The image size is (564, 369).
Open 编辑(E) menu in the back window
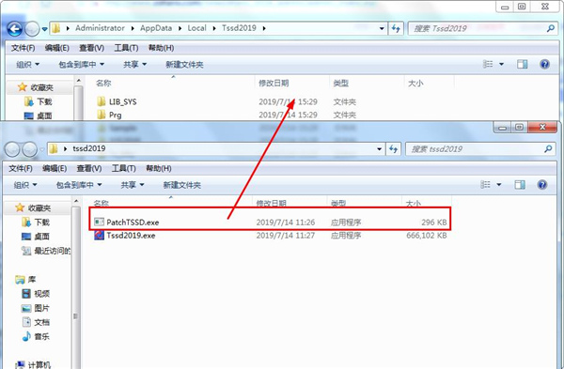[x=56, y=48]
